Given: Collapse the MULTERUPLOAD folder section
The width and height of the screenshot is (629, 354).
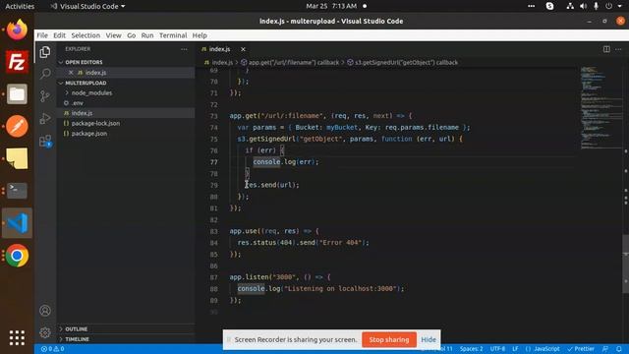Looking at the screenshot, I should pos(86,83).
